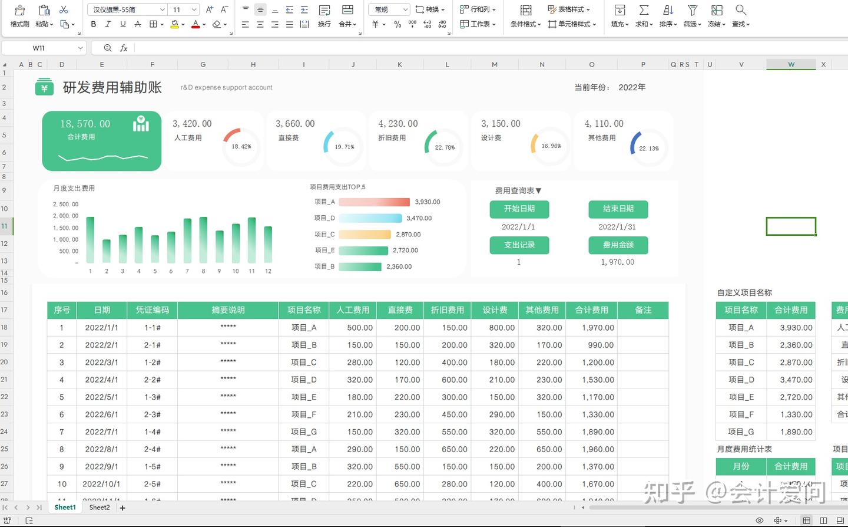The image size is (848, 527).
Task: Toggle Underline formatting
Action: [x=122, y=24]
